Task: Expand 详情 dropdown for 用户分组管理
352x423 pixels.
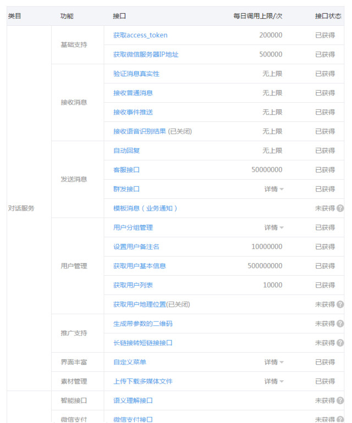Action: [x=274, y=227]
